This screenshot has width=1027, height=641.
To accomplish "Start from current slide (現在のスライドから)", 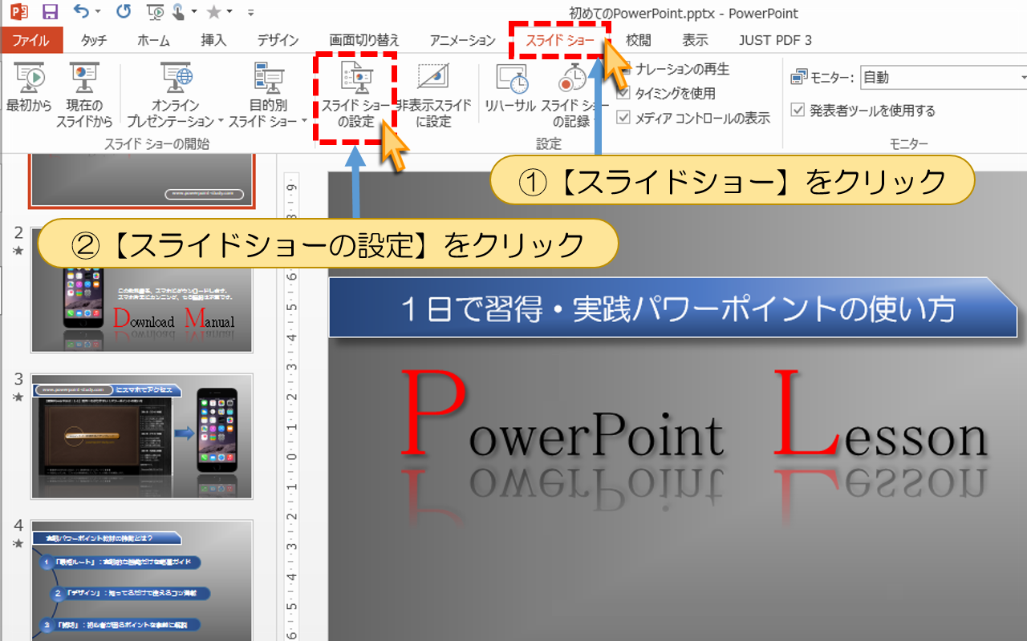I will [84, 95].
